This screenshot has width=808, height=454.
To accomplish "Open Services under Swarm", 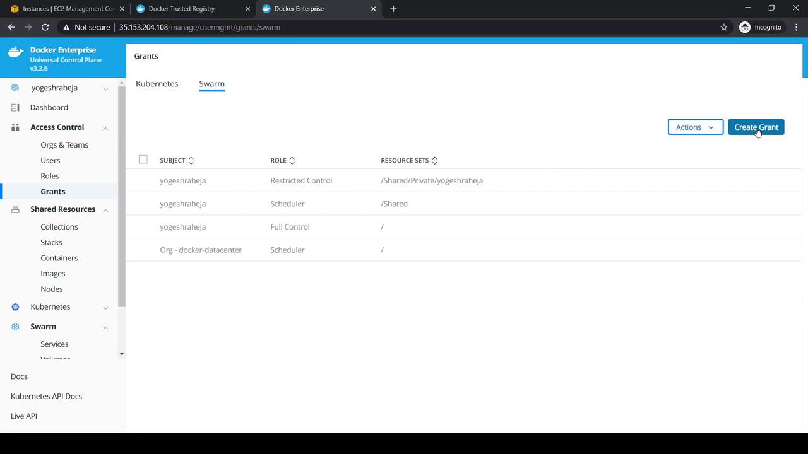I will point(54,344).
